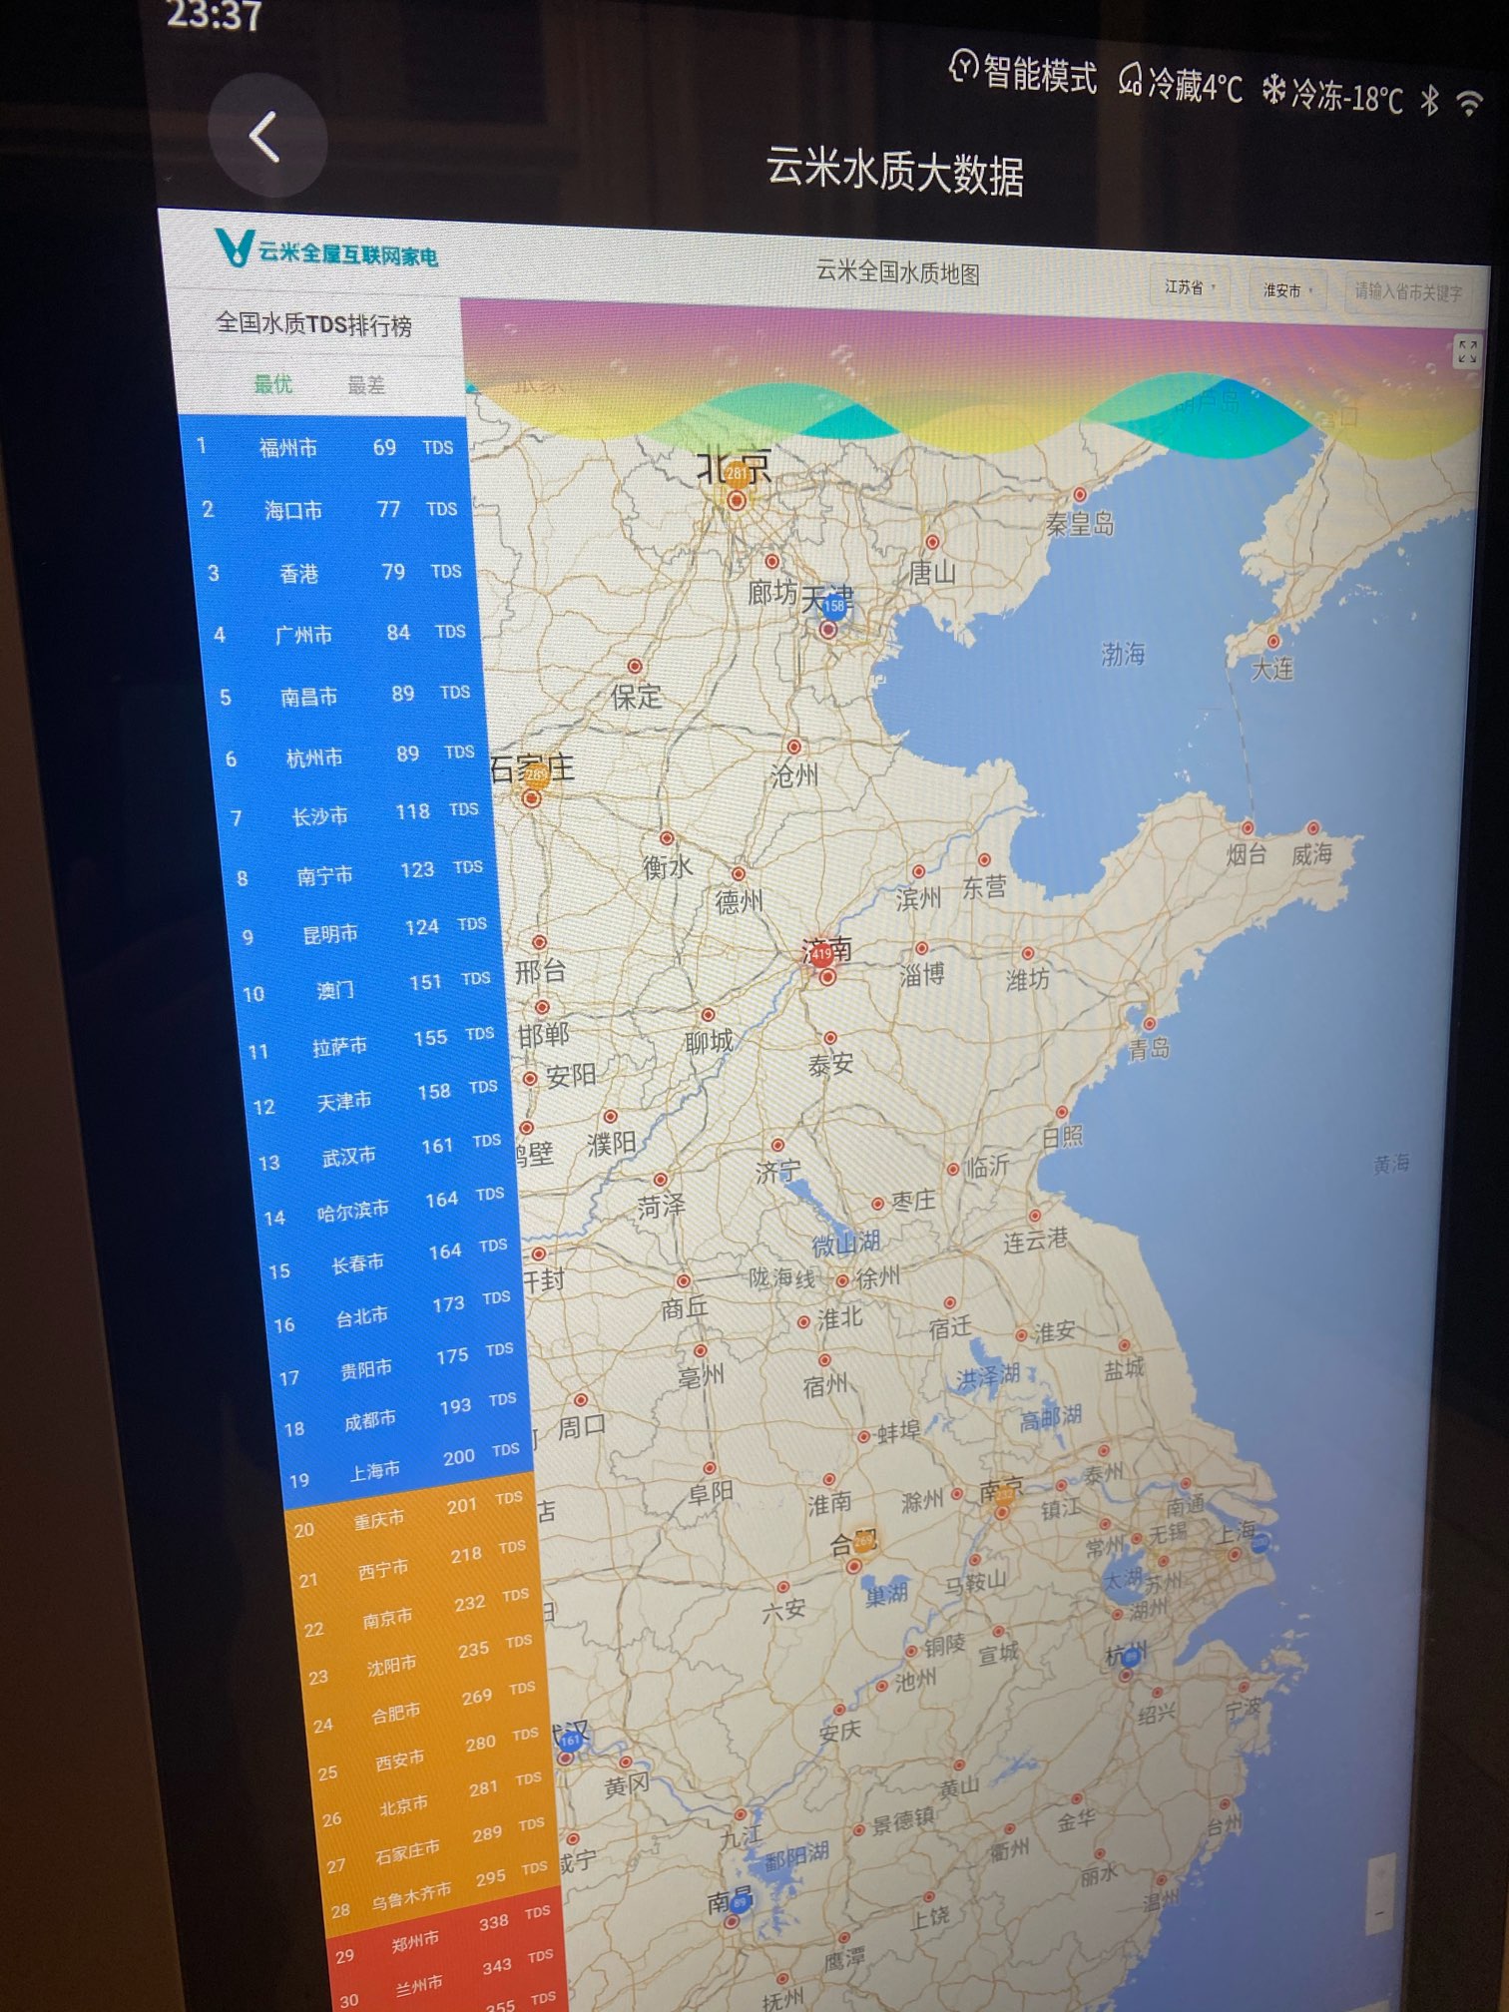Click the Nanchang blue TDS map marker
This screenshot has height=2012, width=1509.
pyautogui.click(x=740, y=1902)
